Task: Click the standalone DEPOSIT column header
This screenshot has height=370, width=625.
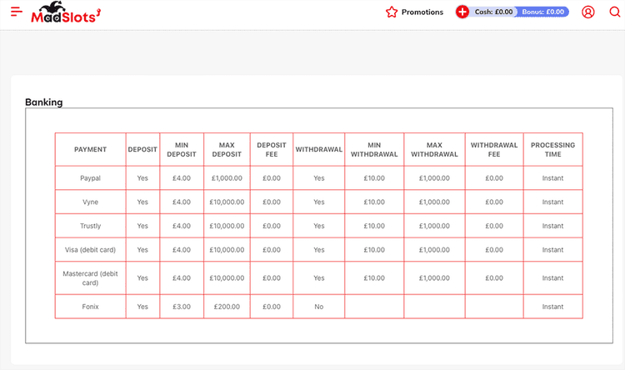Action: (142, 149)
